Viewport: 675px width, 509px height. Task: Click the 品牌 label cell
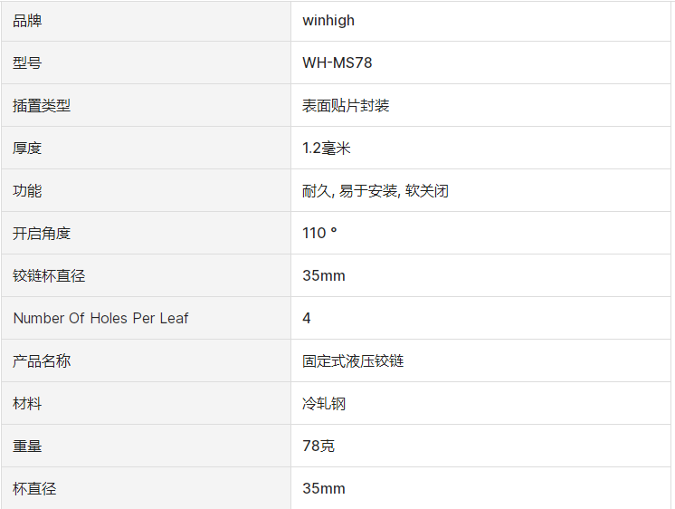(27, 21)
